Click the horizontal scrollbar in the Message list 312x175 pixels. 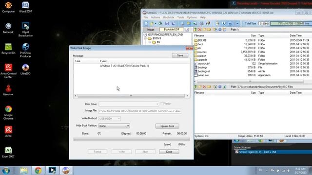click(131, 96)
